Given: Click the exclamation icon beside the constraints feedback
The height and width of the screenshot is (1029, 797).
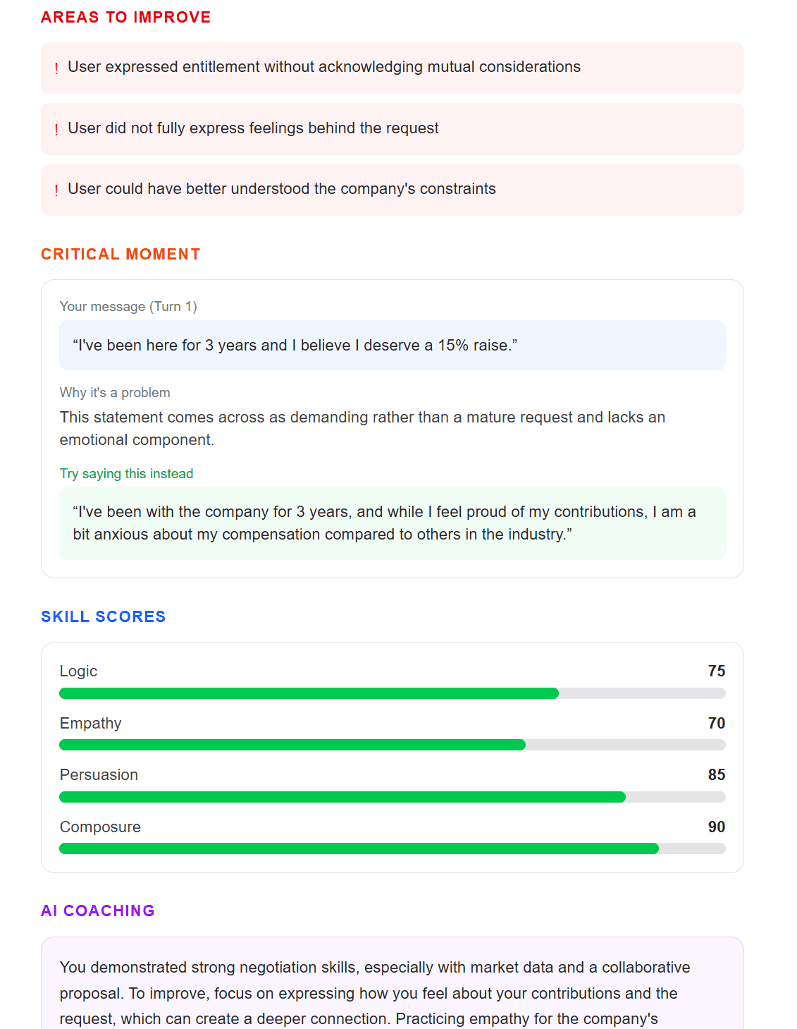Looking at the screenshot, I should (56, 190).
